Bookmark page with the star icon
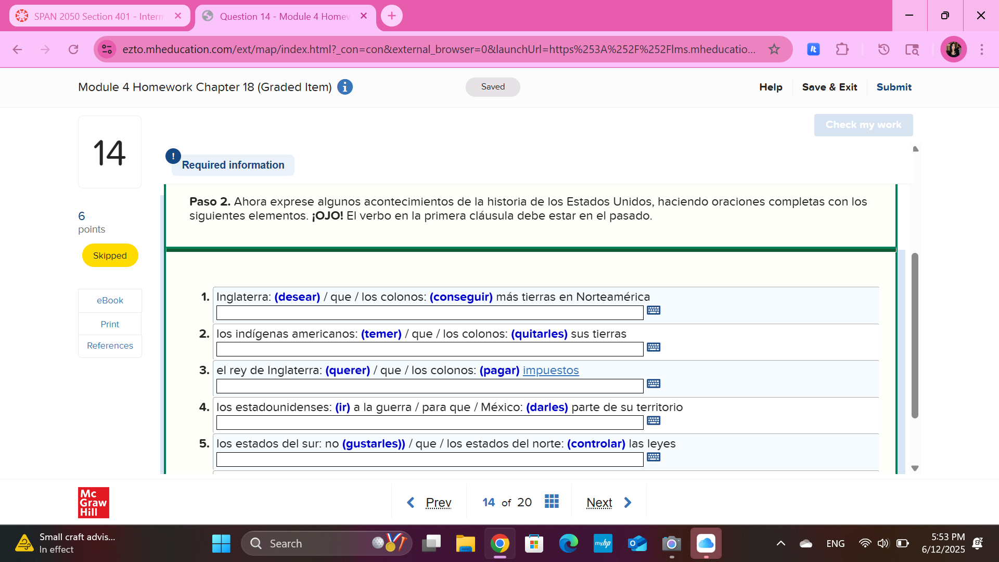 click(x=774, y=49)
